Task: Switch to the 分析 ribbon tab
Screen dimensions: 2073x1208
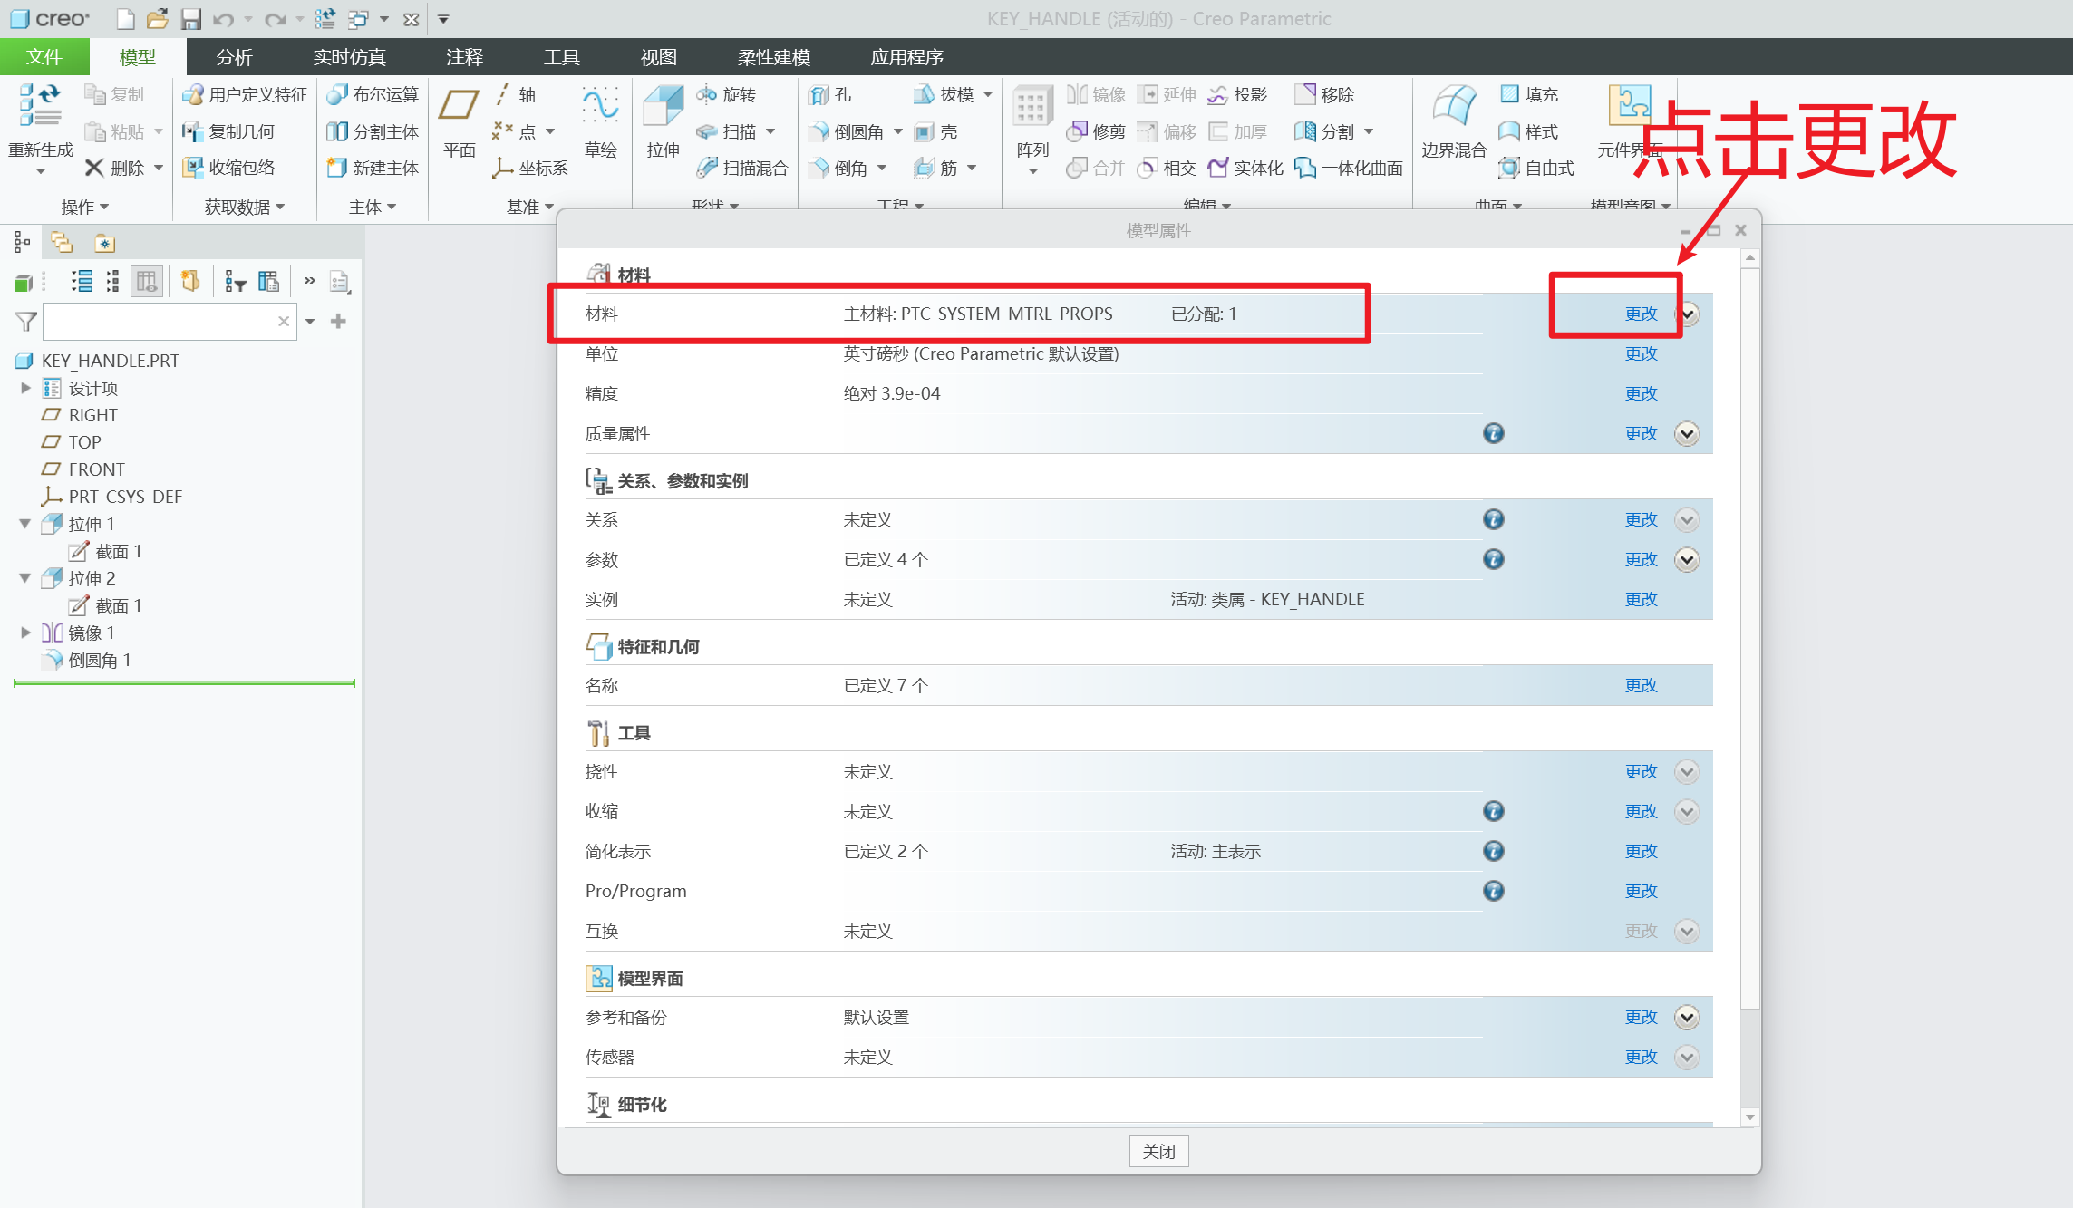Action: 234,57
